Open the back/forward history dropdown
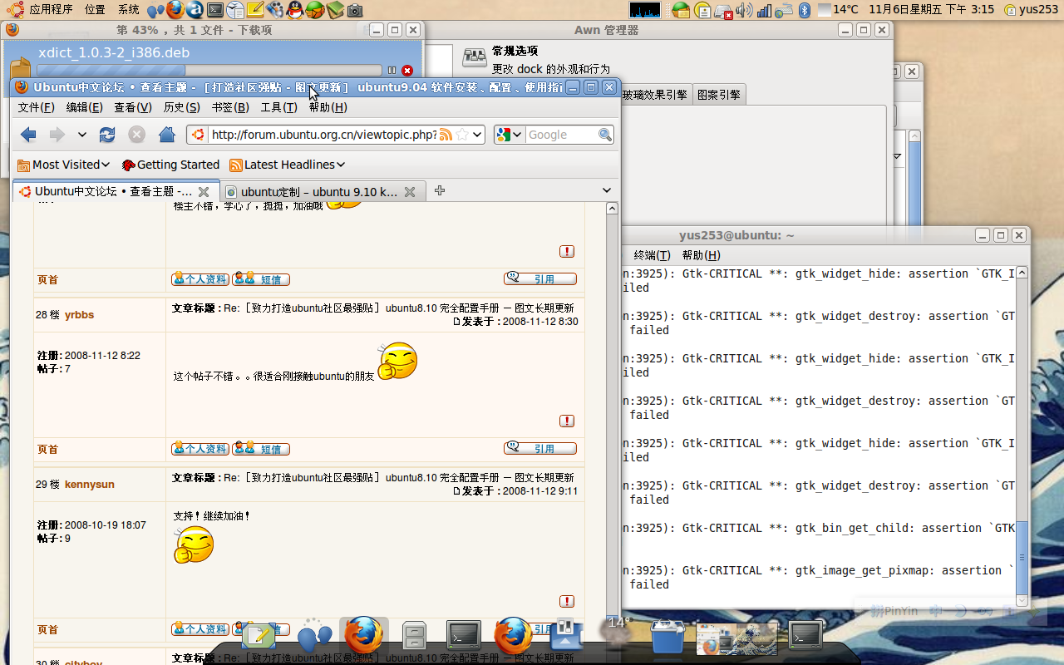 tap(81, 135)
